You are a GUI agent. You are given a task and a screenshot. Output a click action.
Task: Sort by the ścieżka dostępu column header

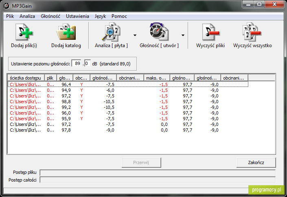pos(26,78)
